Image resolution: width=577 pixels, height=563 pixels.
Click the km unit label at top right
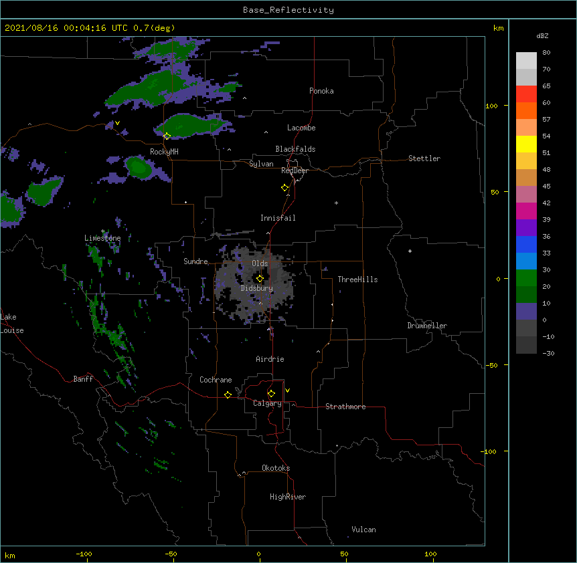[x=498, y=28]
